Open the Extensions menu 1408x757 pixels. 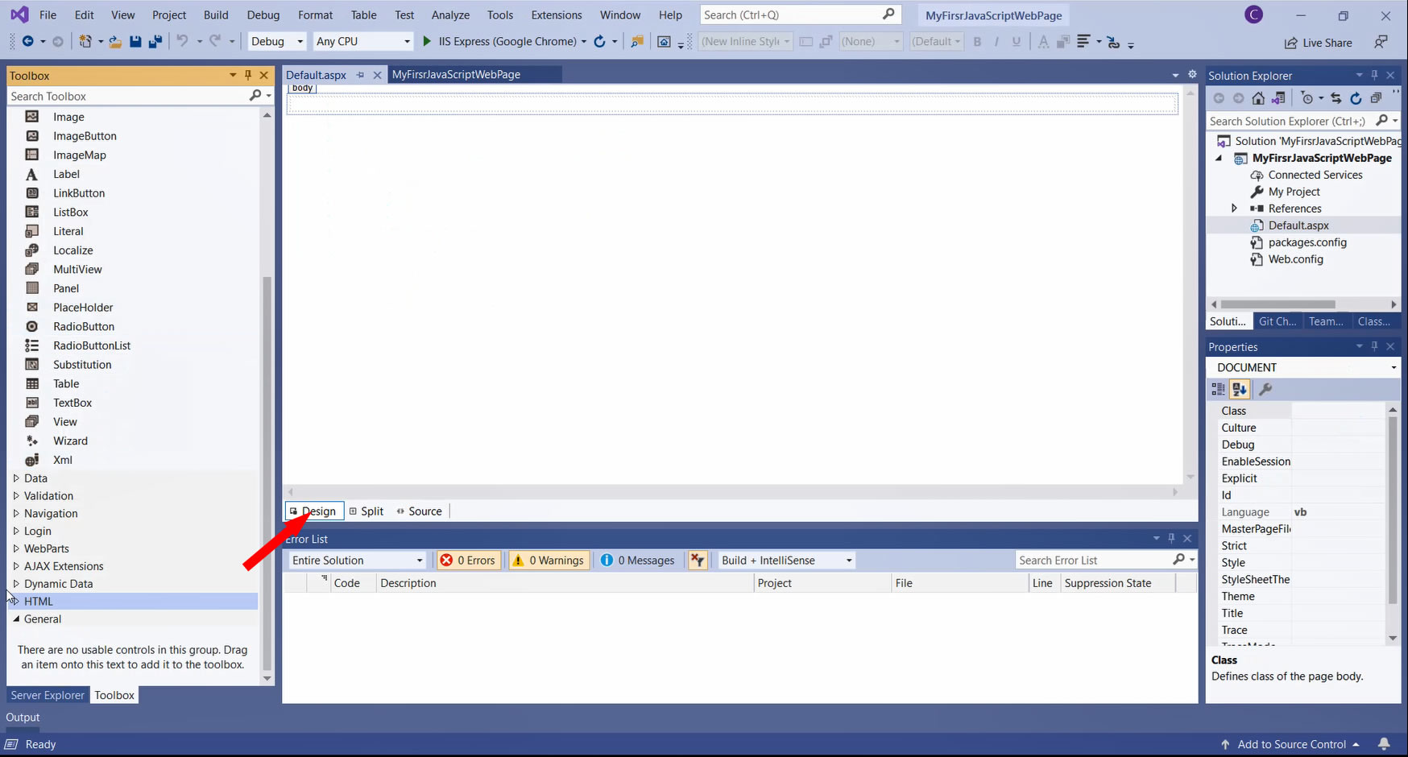click(556, 15)
